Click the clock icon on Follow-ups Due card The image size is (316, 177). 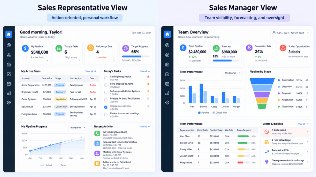coord(90,48)
